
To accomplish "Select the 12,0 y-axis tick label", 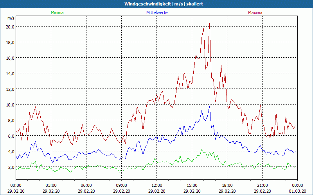I will pyautogui.click(x=10, y=89).
